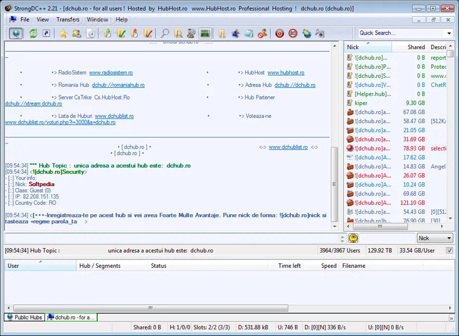Switch to the Public Hubs tab
Screen dimensions: 459x336
point(25,318)
